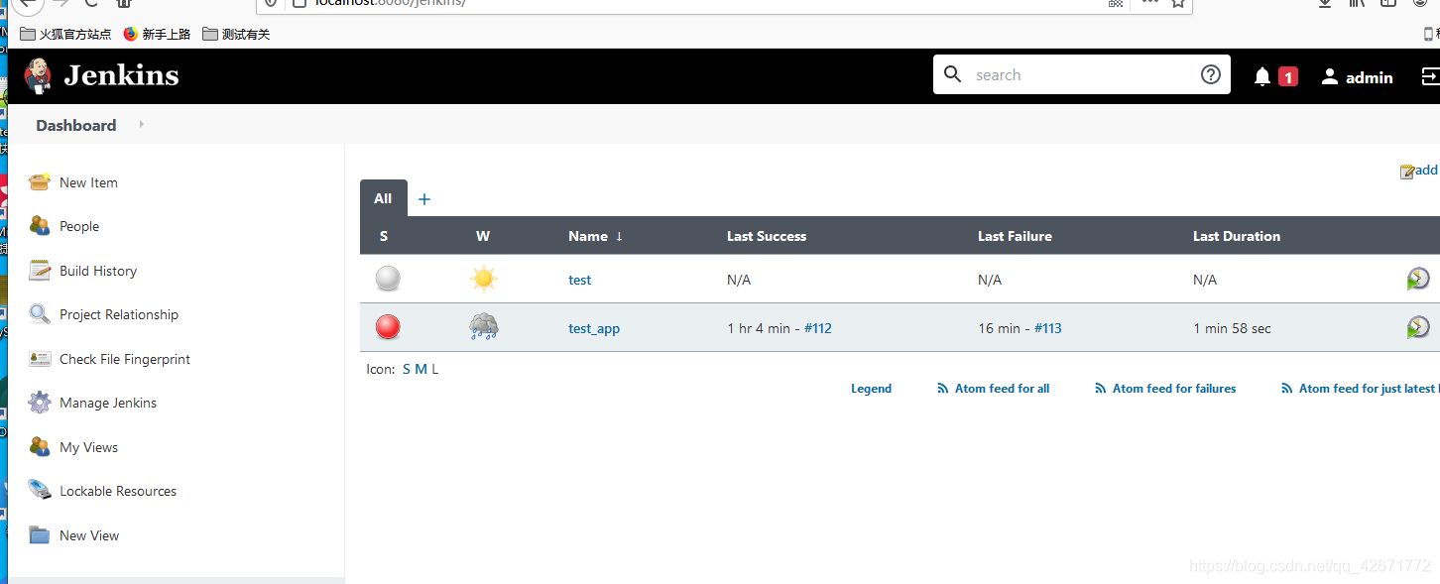
Task: Sort by Last Failure column header
Action: pos(1015,236)
